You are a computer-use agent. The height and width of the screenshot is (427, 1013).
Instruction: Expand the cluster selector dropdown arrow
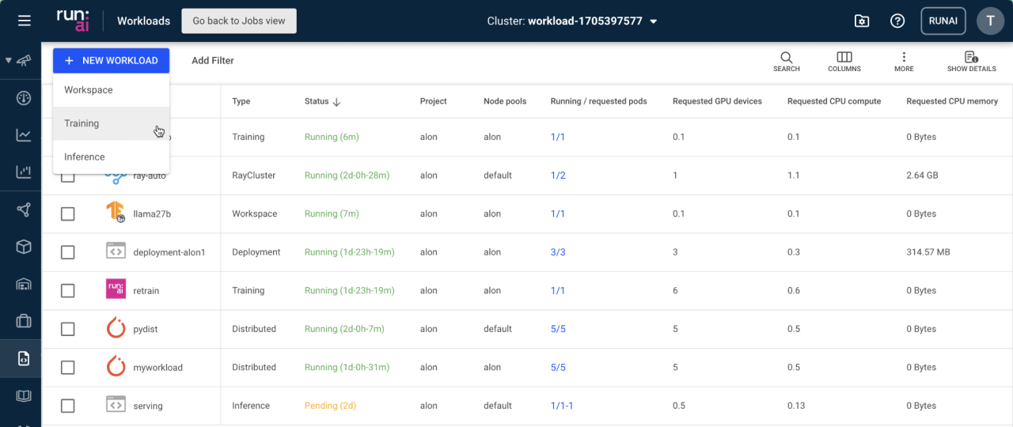(654, 21)
